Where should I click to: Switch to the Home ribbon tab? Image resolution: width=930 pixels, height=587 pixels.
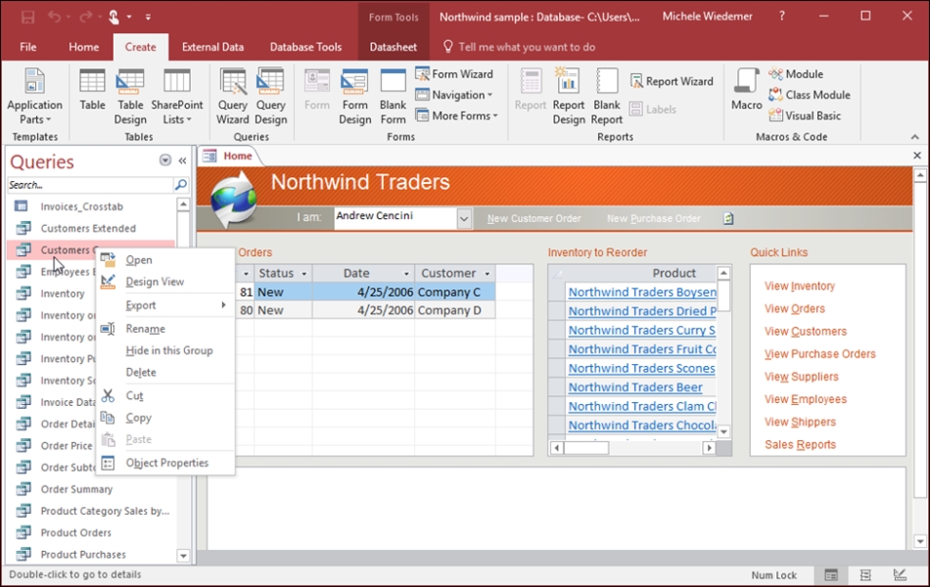pos(83,47)
